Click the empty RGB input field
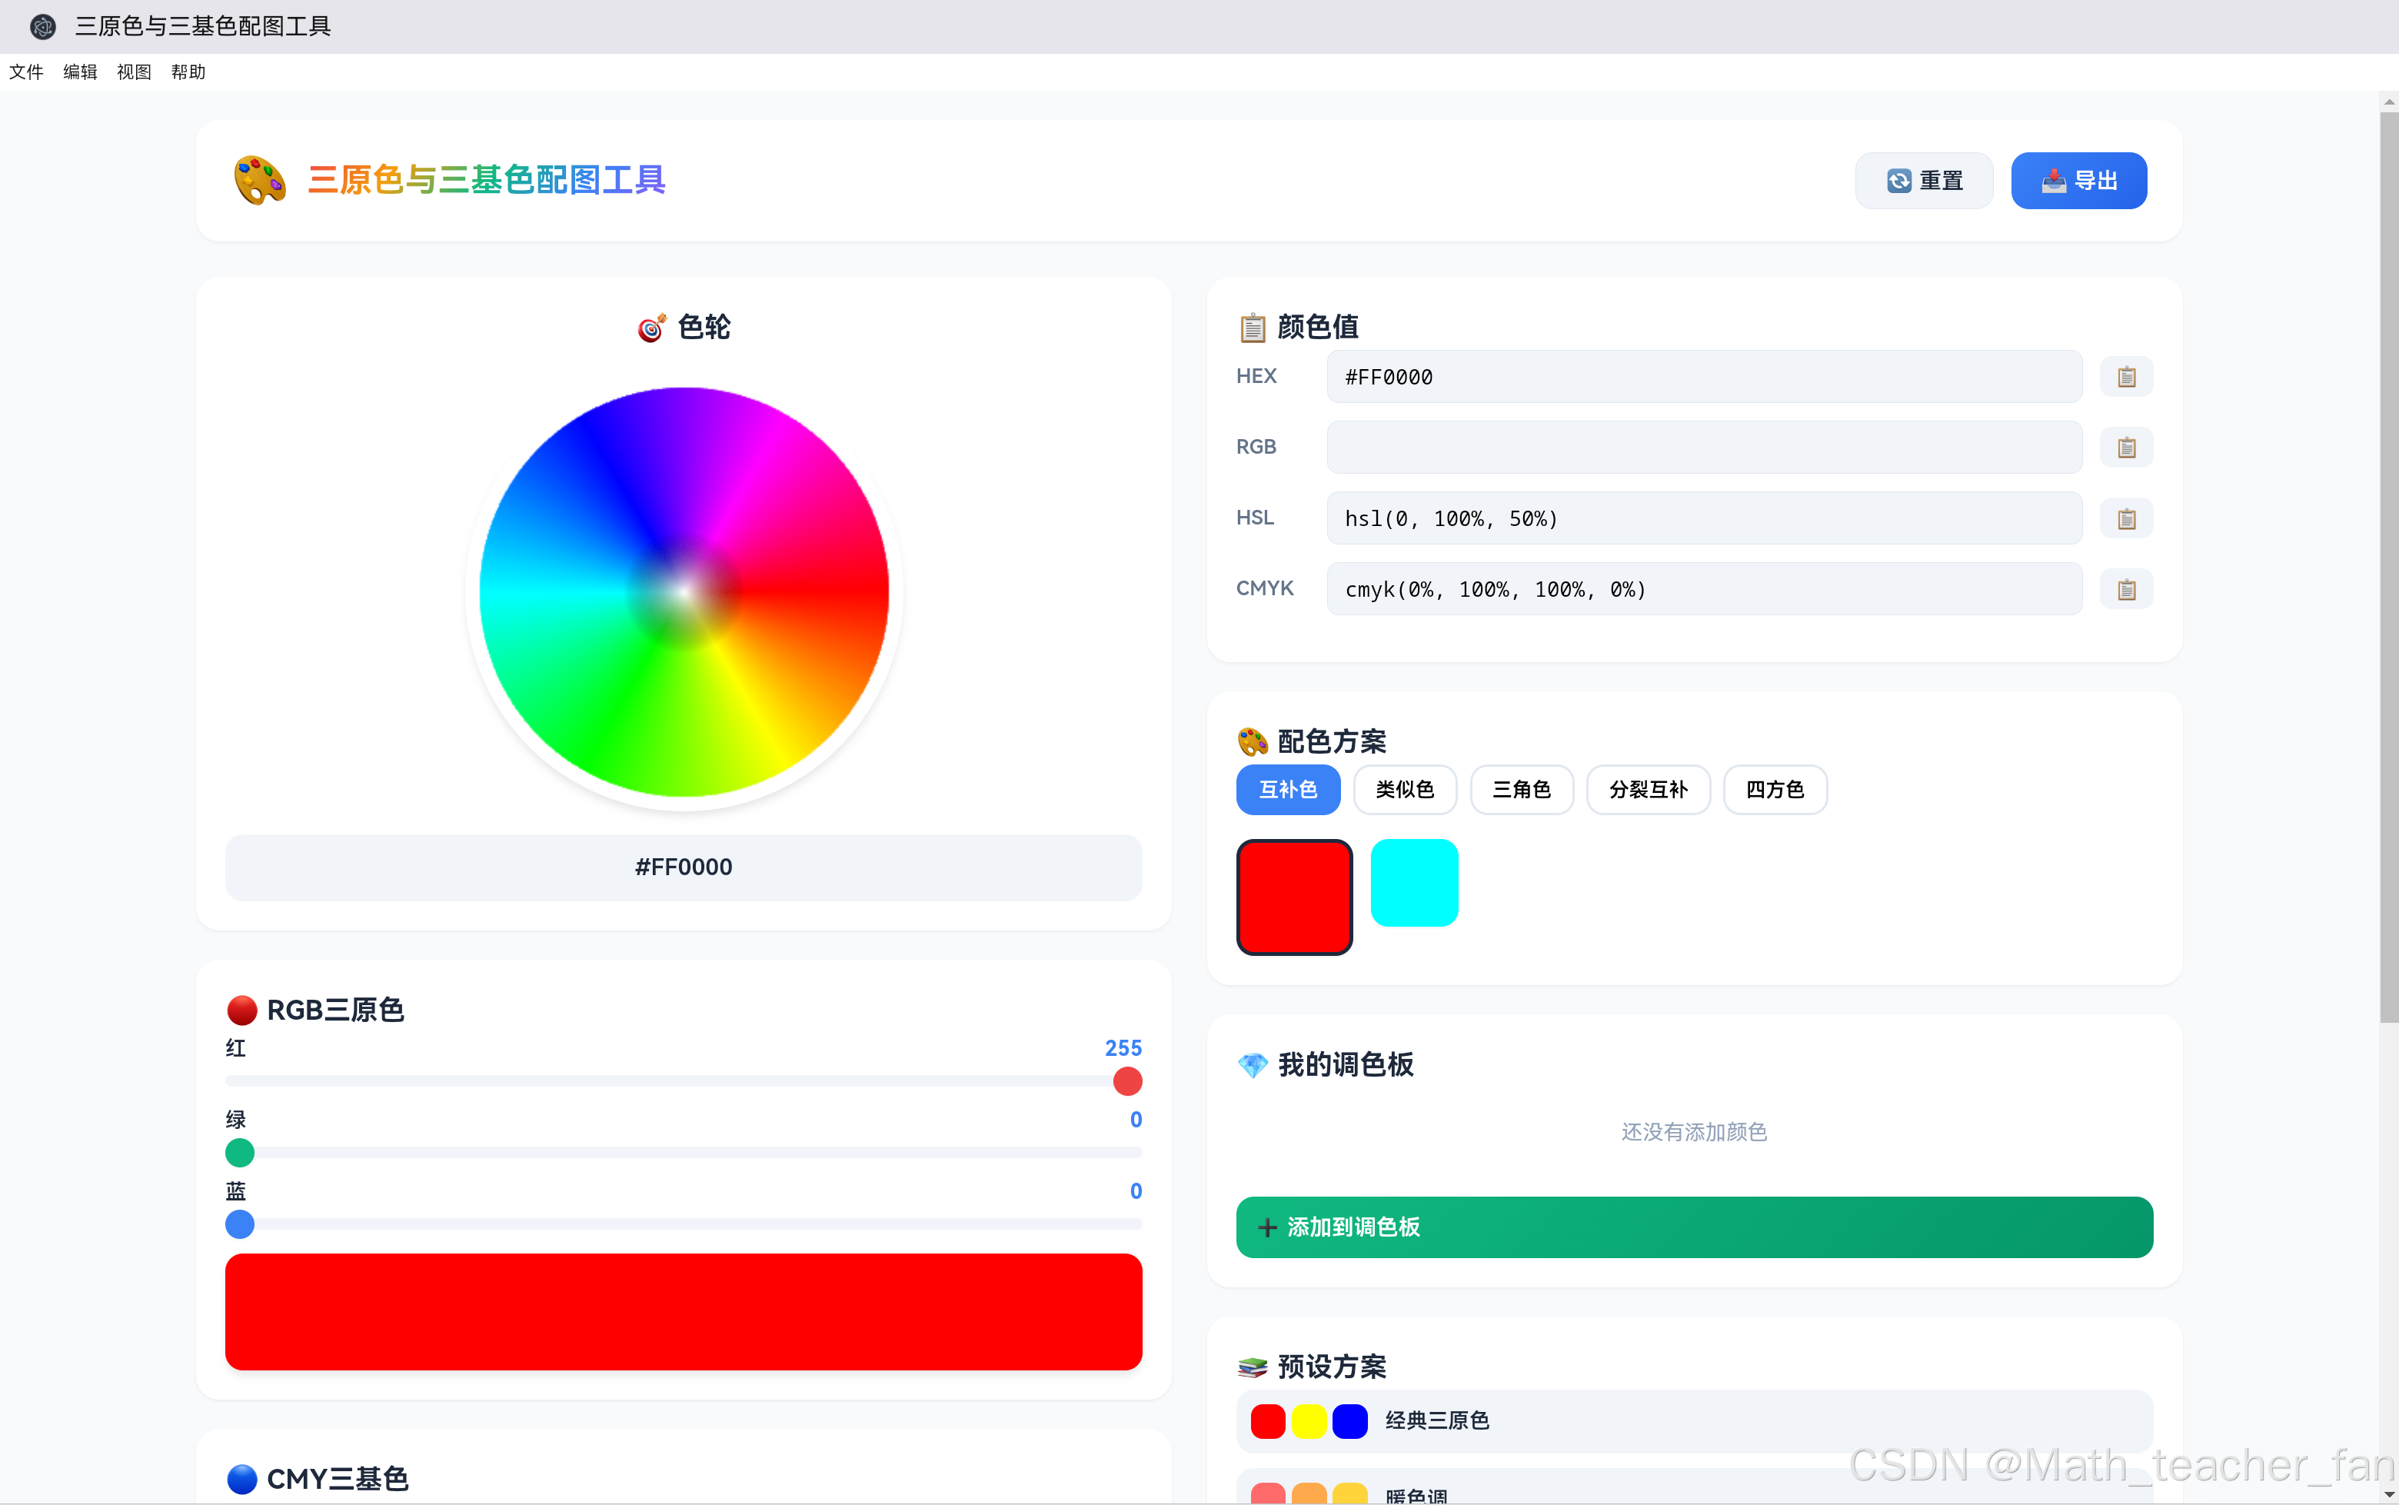Screen dimensions: 2399x1505 click(1703, 448)
